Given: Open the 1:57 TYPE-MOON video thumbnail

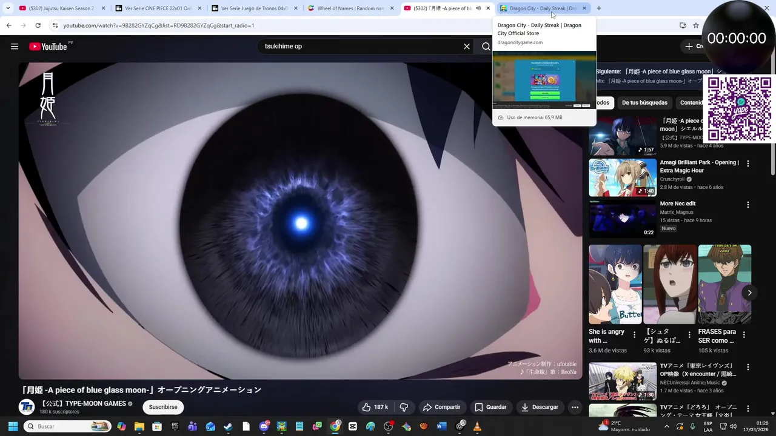Looking at the screenshot, I should tap(623, 136).
